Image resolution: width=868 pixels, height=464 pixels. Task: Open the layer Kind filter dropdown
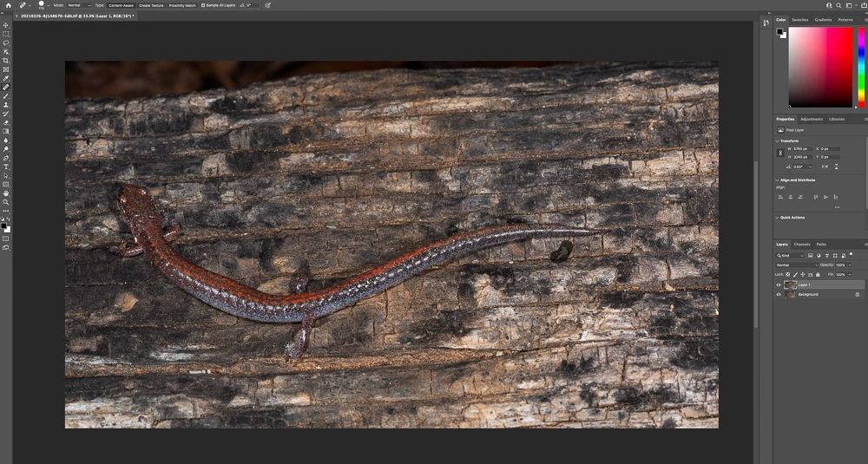click(791, 256)
